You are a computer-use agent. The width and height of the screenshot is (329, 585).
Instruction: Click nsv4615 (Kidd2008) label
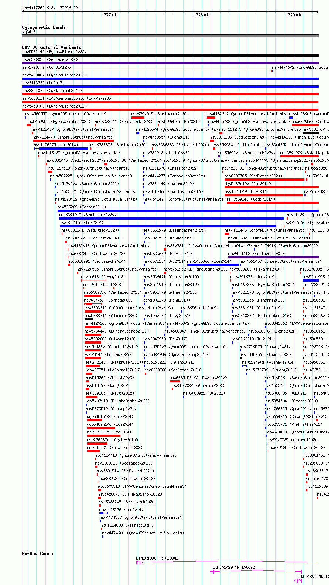pyautogui.click(x=103, y=285)
